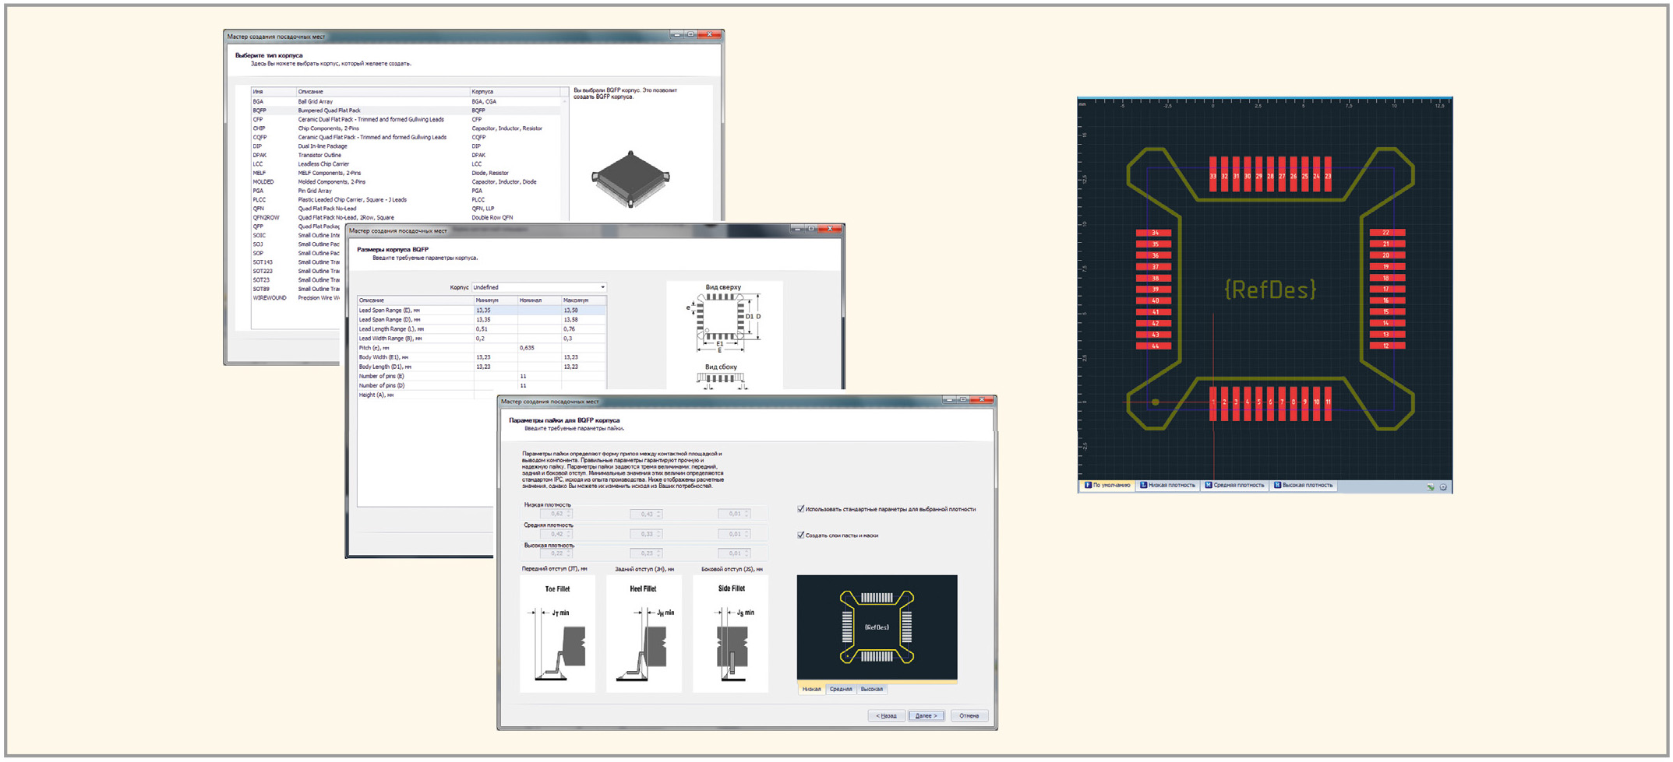This screenshot has width=1673, height=762.
Task: Select the MELF components row
Action: [x=405, y=174]
